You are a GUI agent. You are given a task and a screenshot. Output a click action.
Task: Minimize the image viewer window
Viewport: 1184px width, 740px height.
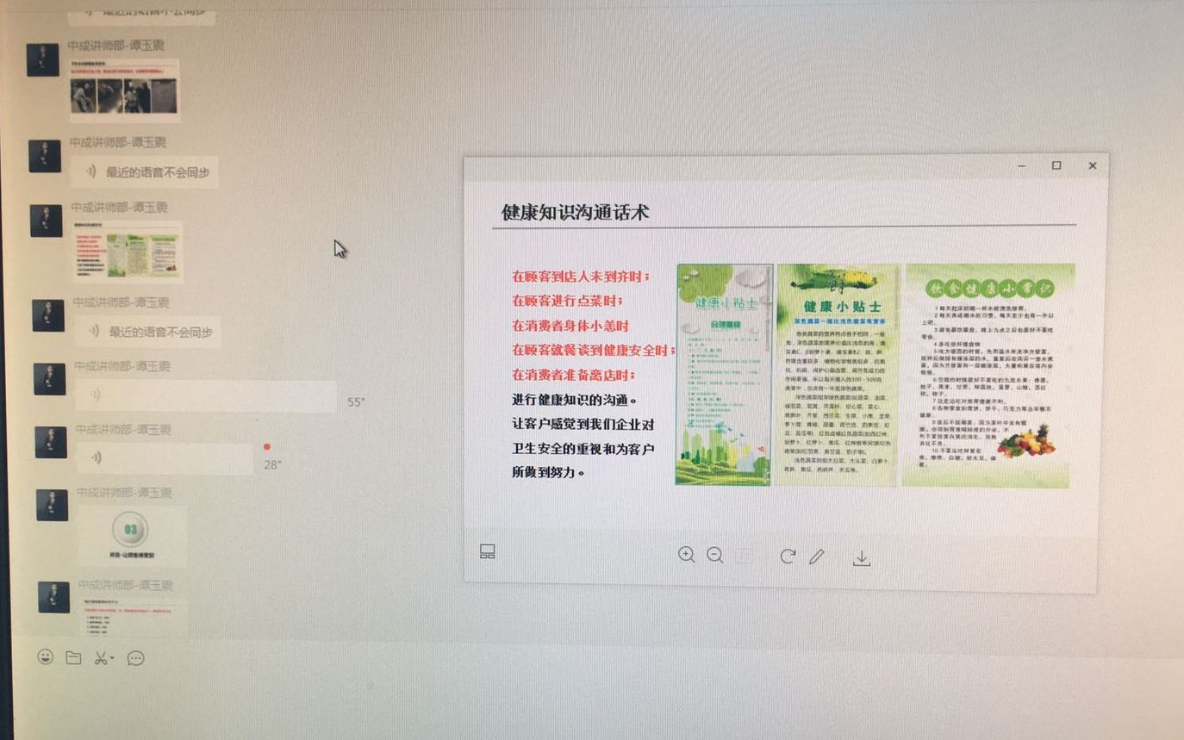(1022, 165)
